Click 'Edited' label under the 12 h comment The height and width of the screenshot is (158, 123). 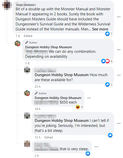pos(49,137)
